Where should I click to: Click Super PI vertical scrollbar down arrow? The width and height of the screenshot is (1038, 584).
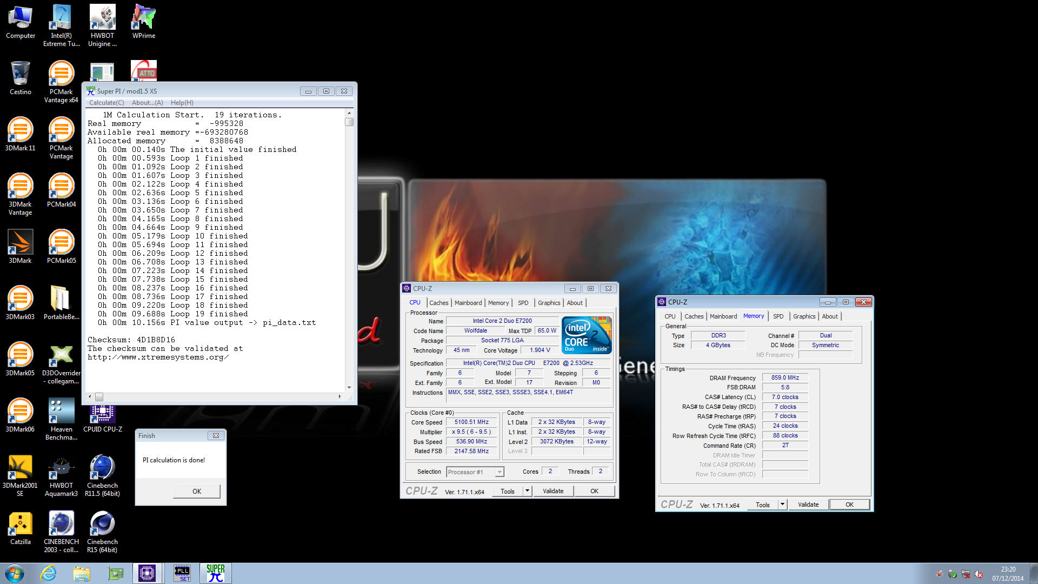[x=349, y=387]
